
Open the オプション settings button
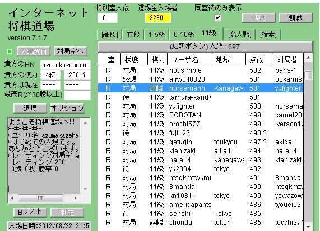67,108
